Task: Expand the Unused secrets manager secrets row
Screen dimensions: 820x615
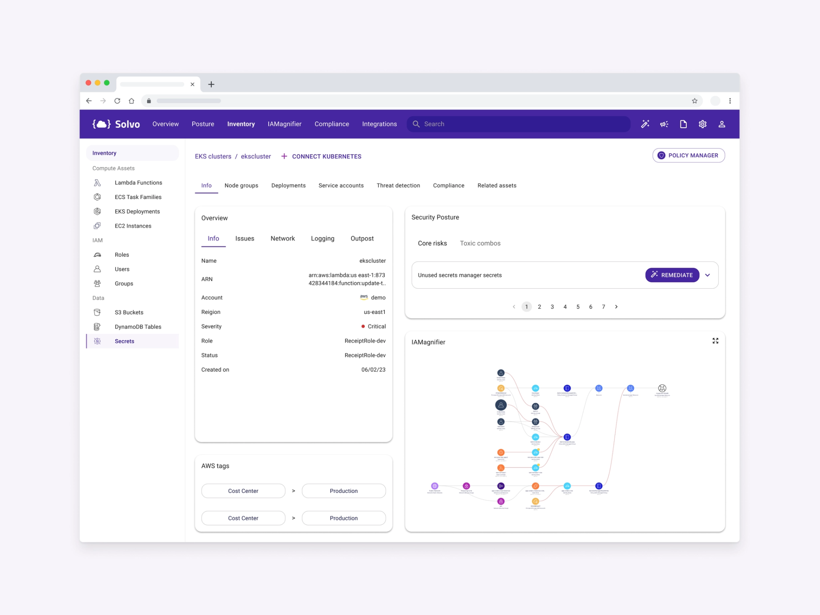Action: pos(708,275)
